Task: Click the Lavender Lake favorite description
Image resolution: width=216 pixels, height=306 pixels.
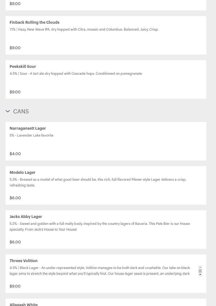Action: (31, 135)
